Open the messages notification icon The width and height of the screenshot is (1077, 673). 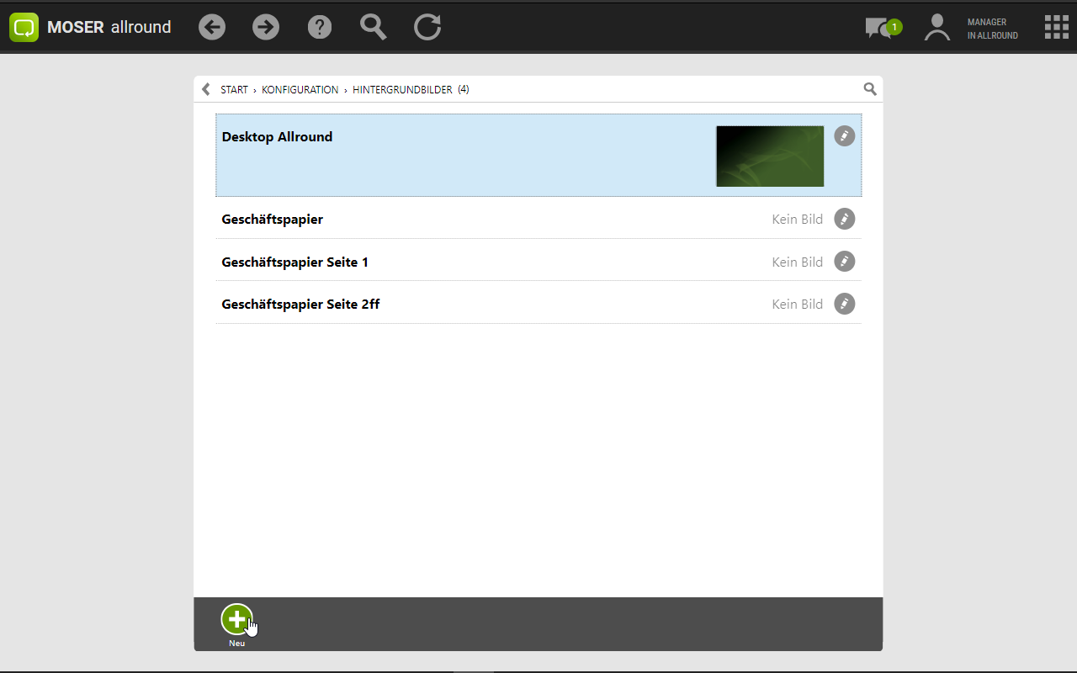click(x=880, y=28)
